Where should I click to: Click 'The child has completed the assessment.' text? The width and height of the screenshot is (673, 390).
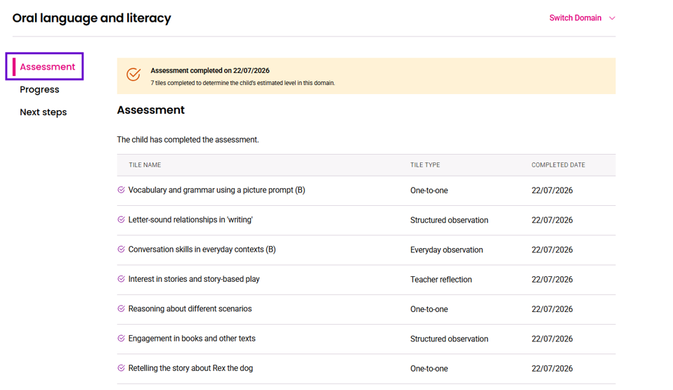tap(188, 140)
